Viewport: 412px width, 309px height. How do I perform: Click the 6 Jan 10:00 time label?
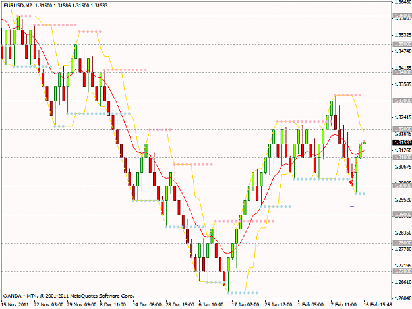211,305
